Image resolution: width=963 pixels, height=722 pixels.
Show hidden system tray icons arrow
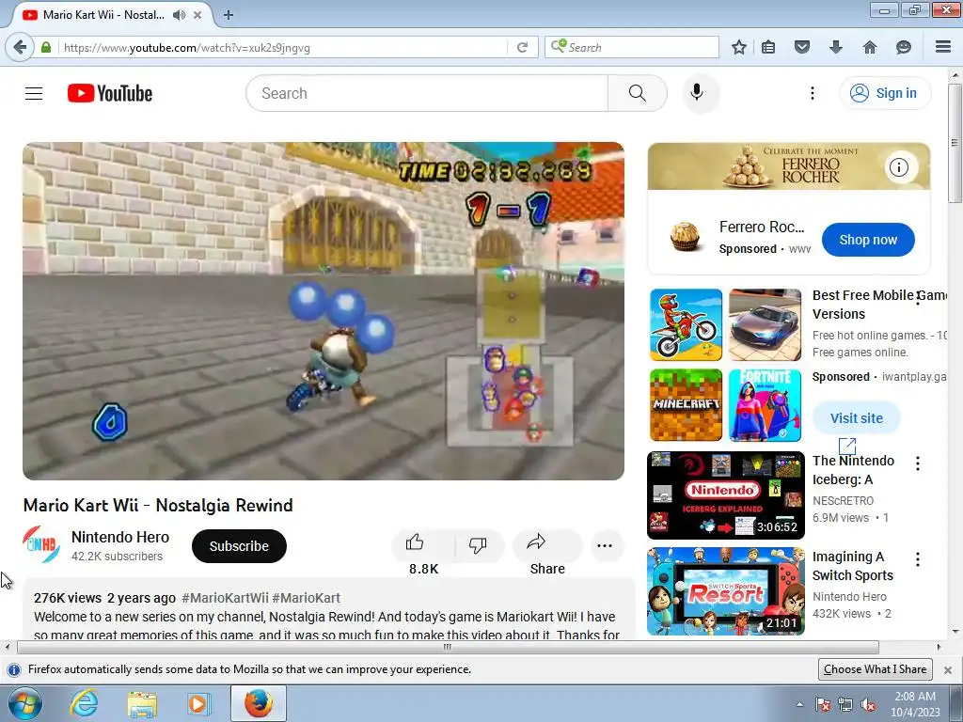pos(799,704)
